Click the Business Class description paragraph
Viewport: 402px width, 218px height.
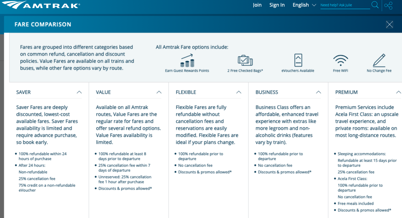(287, 125)
